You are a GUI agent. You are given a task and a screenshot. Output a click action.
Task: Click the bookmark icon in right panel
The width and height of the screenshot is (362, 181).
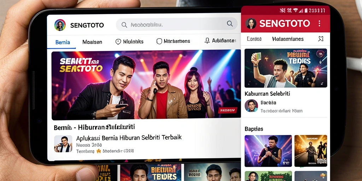coord(321,39)
